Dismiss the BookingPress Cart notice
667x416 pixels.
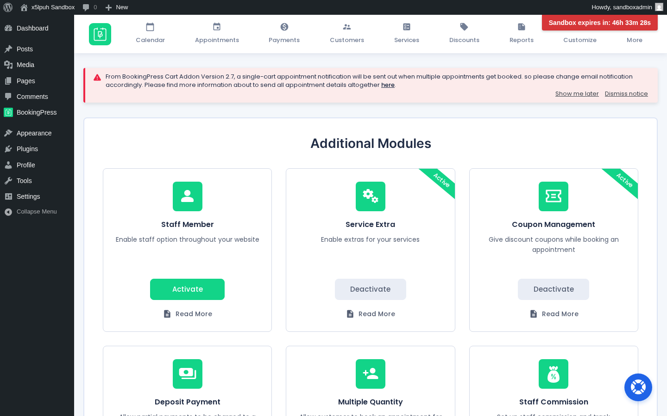point(626,94)
